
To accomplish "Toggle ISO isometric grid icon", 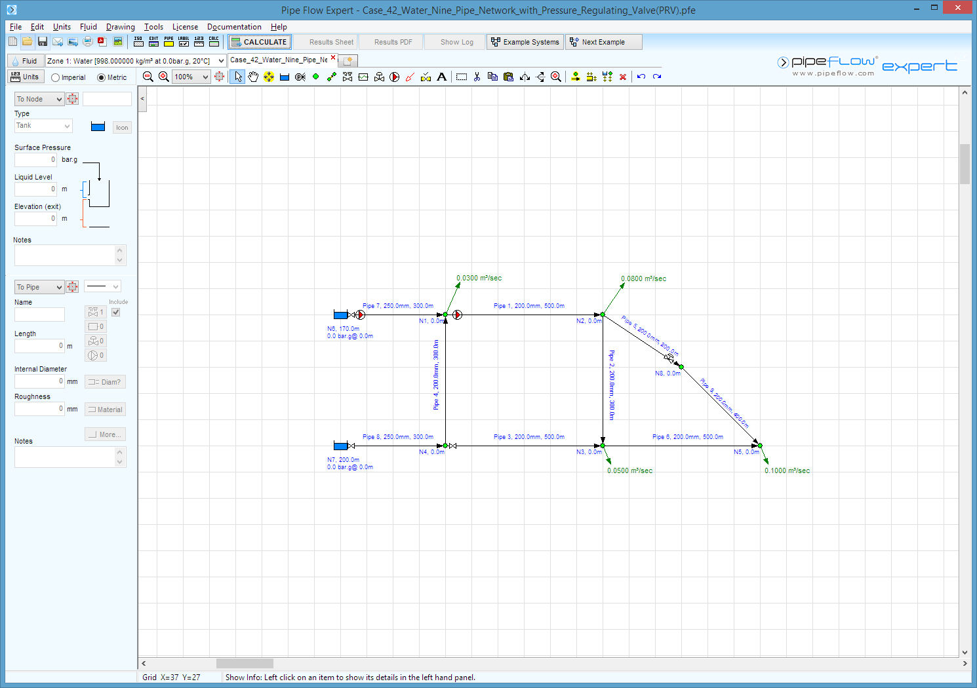I will [138, 42].
